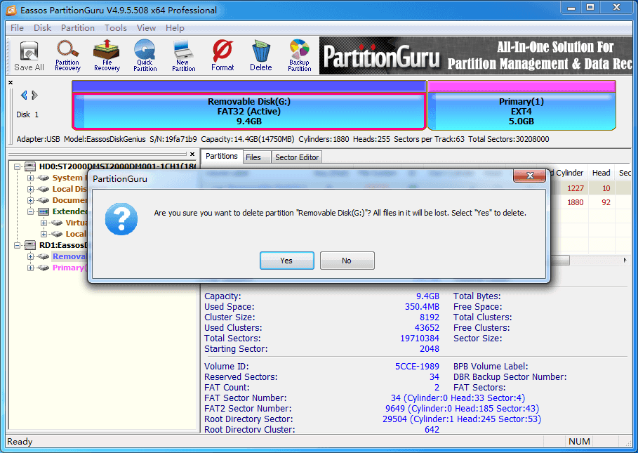
Task: Go to the previous disk with left arrow
Action: click(x=24, y=96)
